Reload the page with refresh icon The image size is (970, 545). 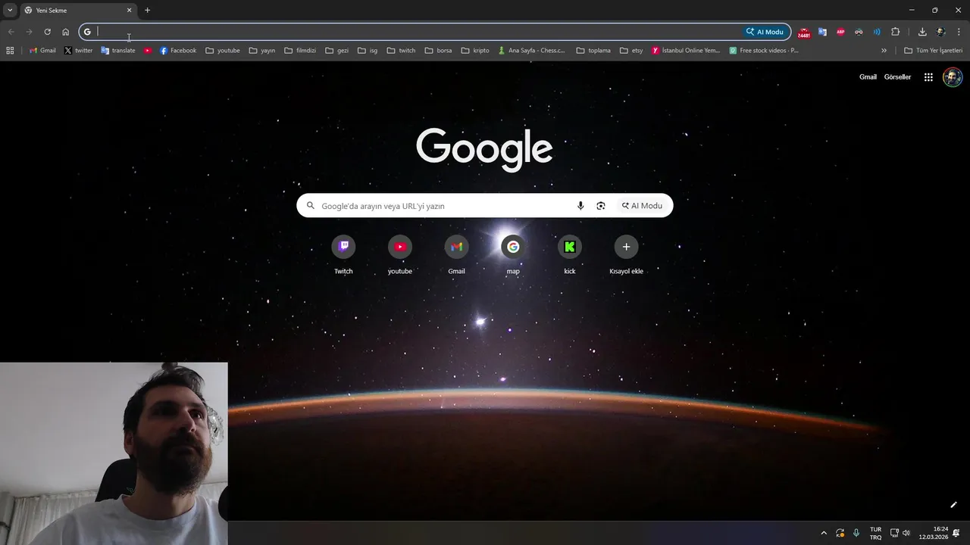(x=47, y=32)
